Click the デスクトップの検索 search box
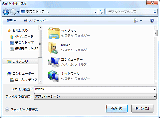Image resolution: width=160 pixels, height=118 pixels. (x=132, y=12)
